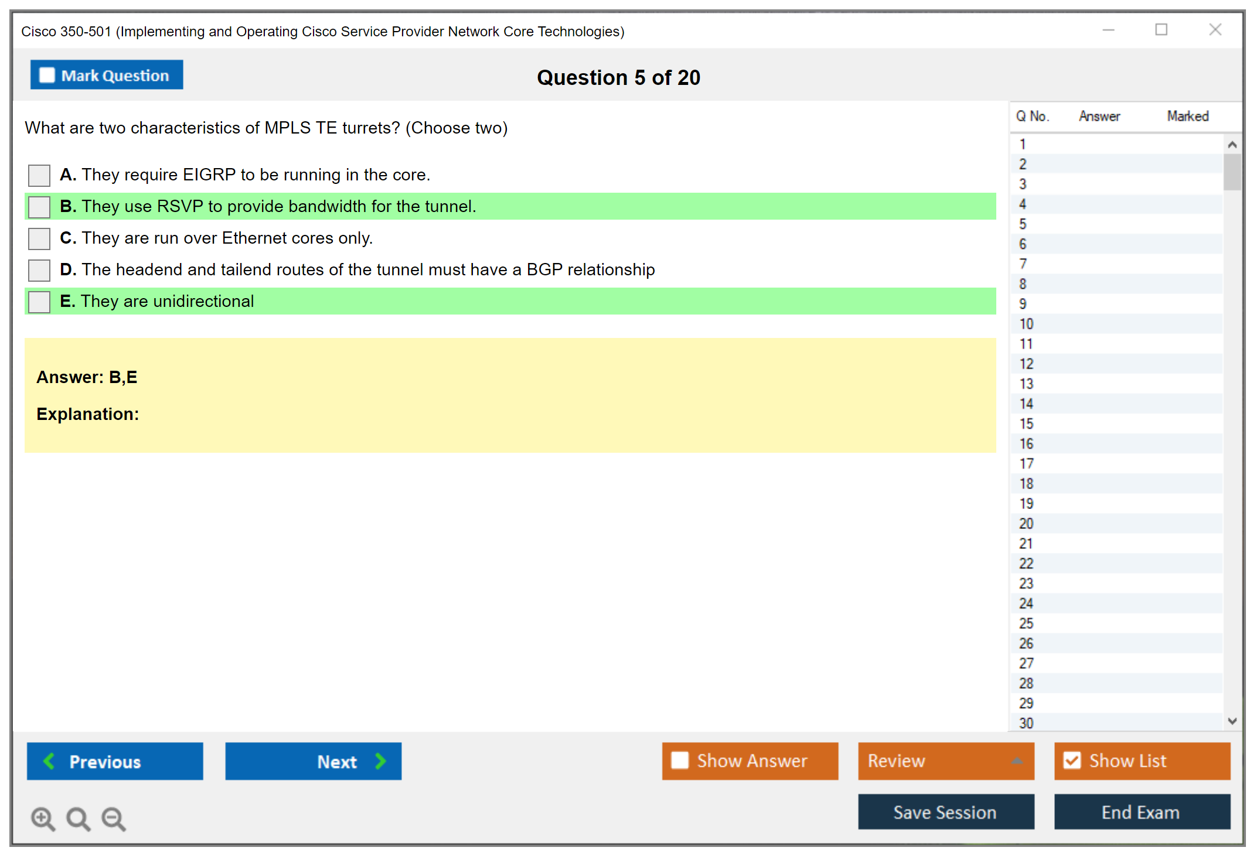Click the zoom reset magnifier icon
The width and height of the screenshot is (1260, 861).
[x=78, y=818]
